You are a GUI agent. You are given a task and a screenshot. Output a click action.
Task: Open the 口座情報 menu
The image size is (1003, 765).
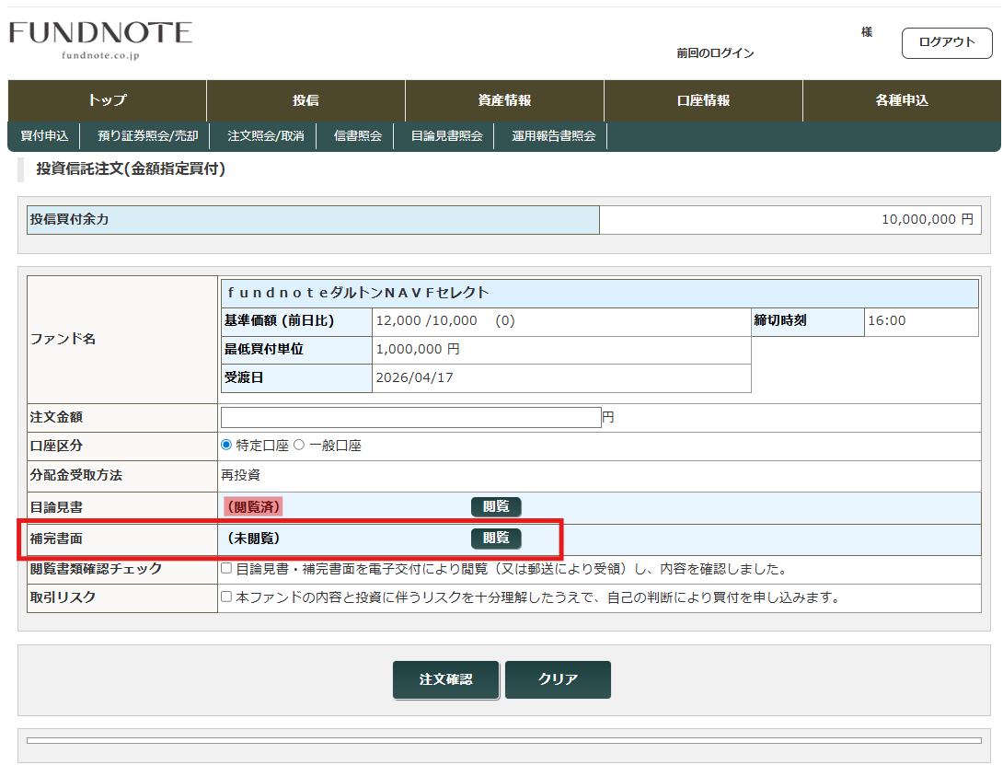(703, 100)
